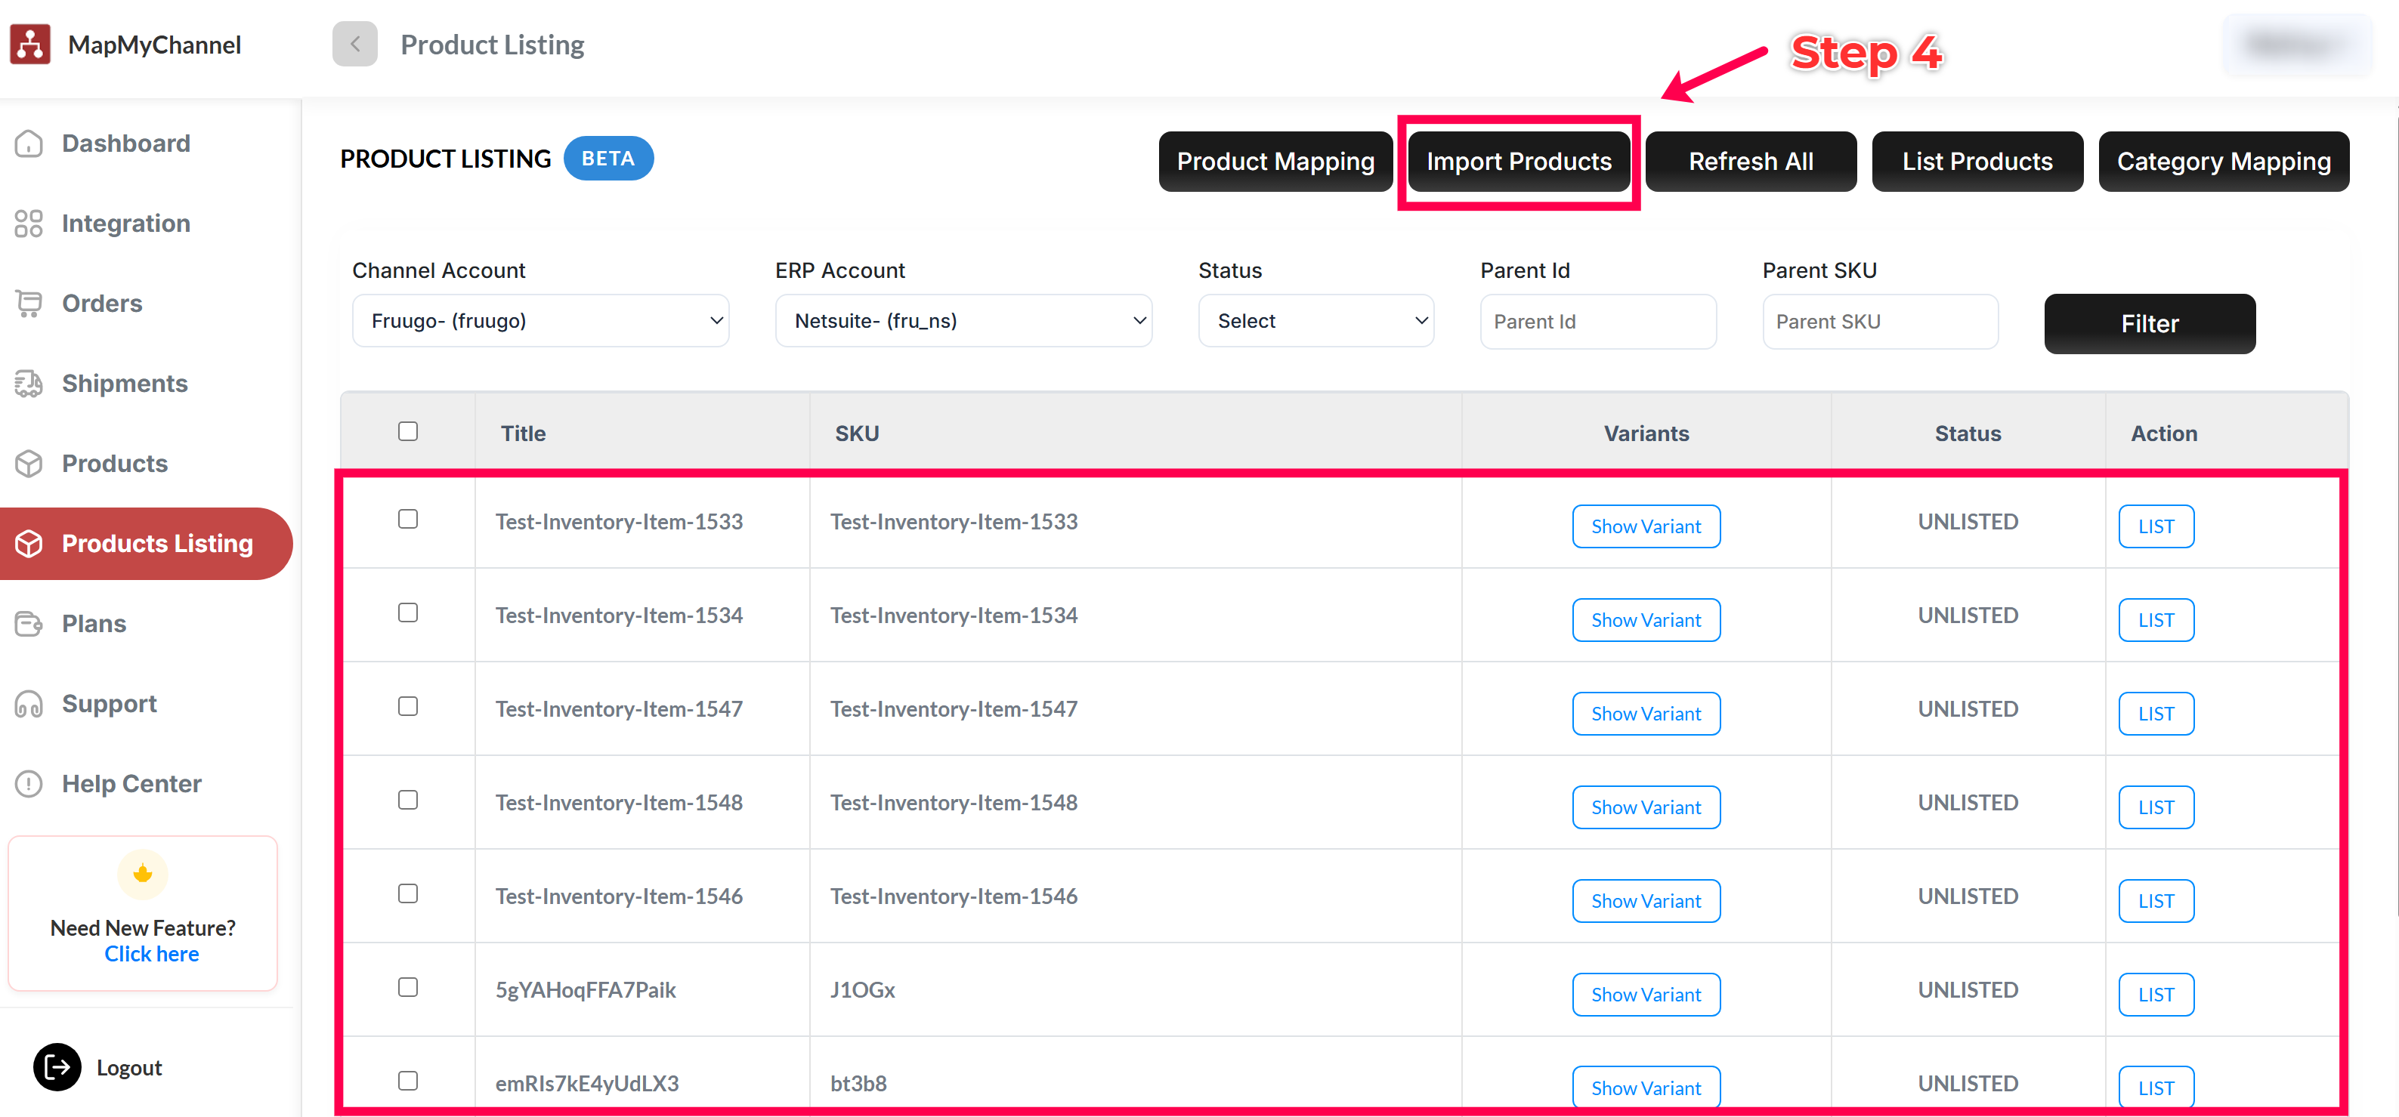Image resolution: width=2399 pixels, height=1117 pixels.
Task: Click the Filter button
Action: 2150,323
